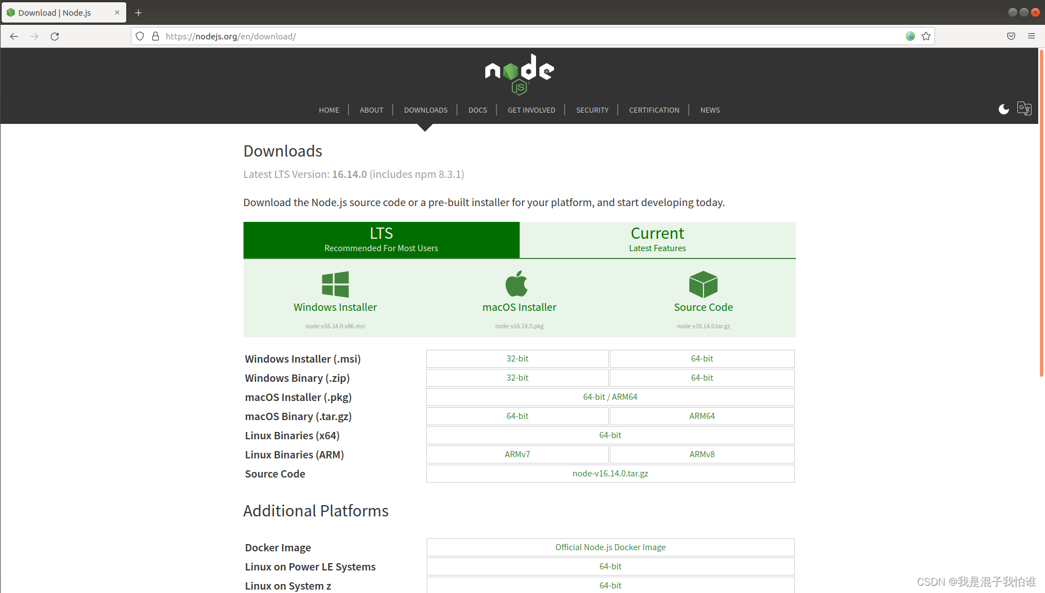This screenshot has height=593, width=1045.
Task: Download macOS Binary ARM64 tarball
Action: point(702,416)
